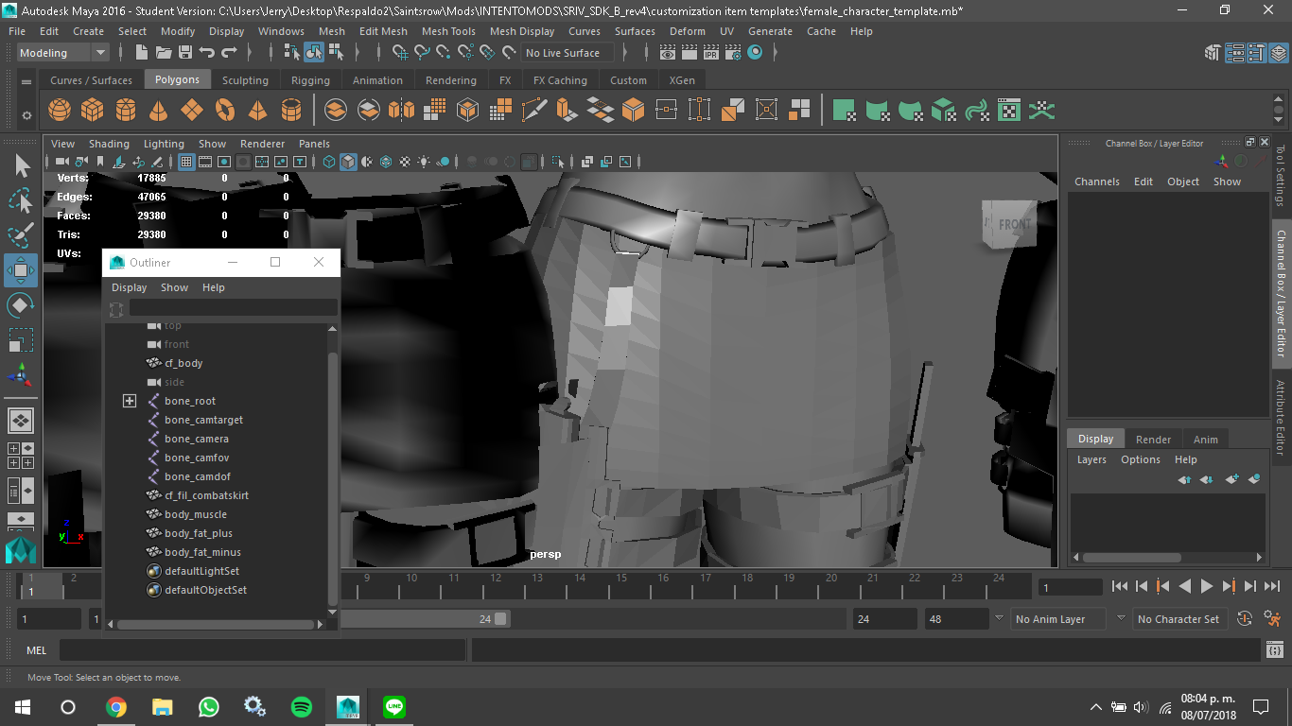This screenshot has height=726, width=1292.
Task: Open the Deform menu
Action: click(x=688, y=31)
